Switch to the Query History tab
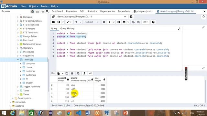Image resolution: width=207 pixels, height=116 pixels. pos(67,29)
